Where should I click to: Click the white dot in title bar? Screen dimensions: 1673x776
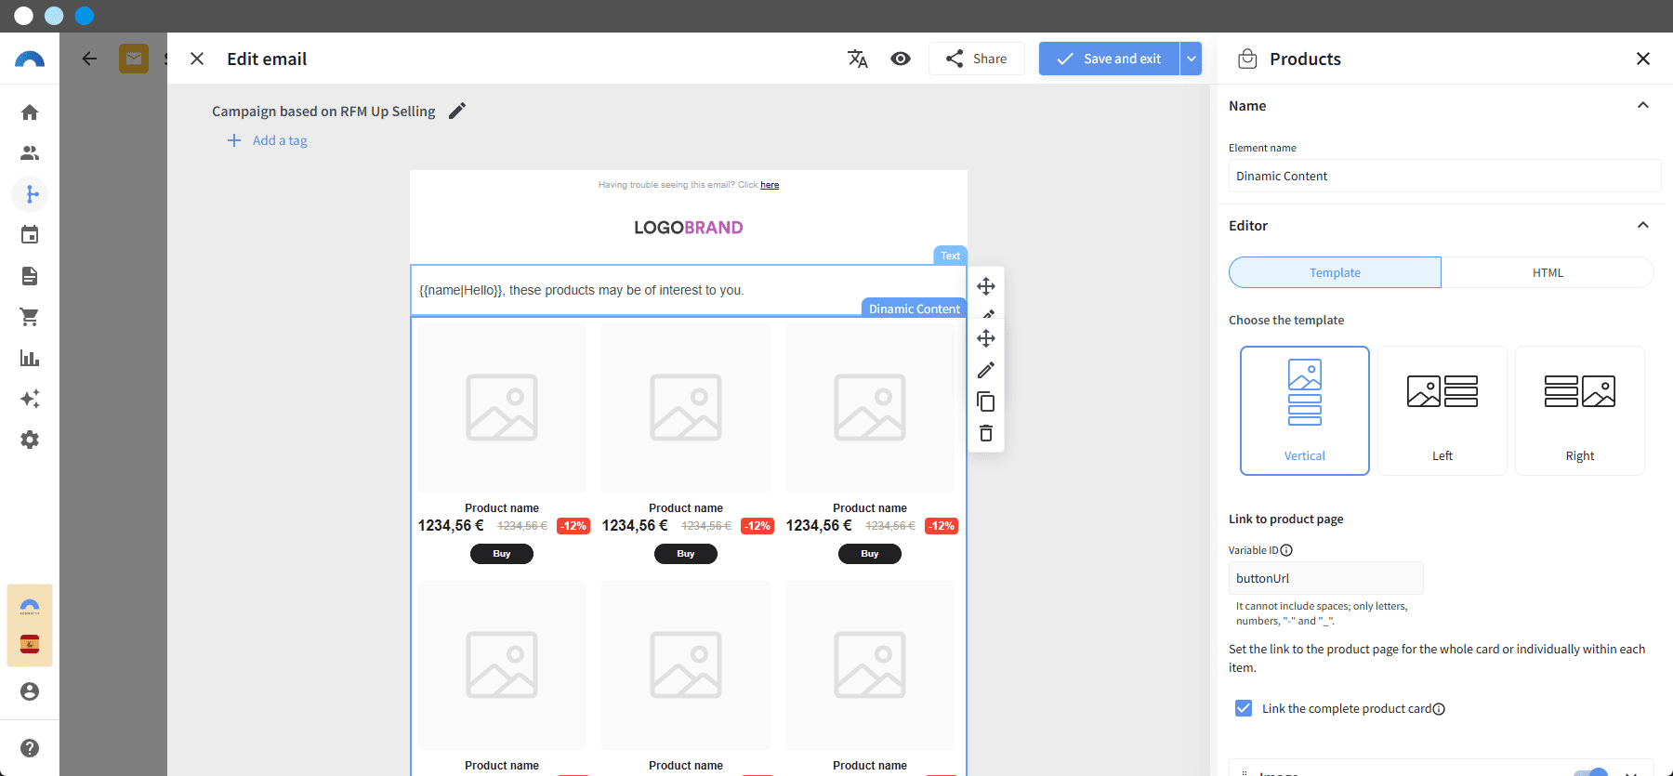coord(24,16)
